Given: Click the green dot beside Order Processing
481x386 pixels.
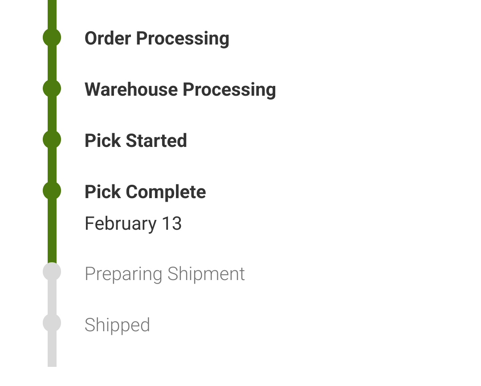Looking at the screenshot, I should point(52,37).
